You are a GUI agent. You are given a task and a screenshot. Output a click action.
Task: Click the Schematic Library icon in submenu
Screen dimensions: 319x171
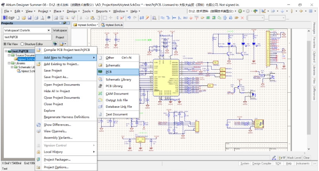pos(100,80)
